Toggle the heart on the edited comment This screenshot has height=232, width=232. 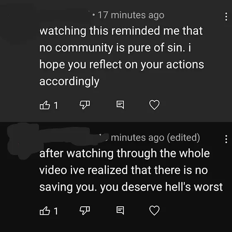coord(154,210)
